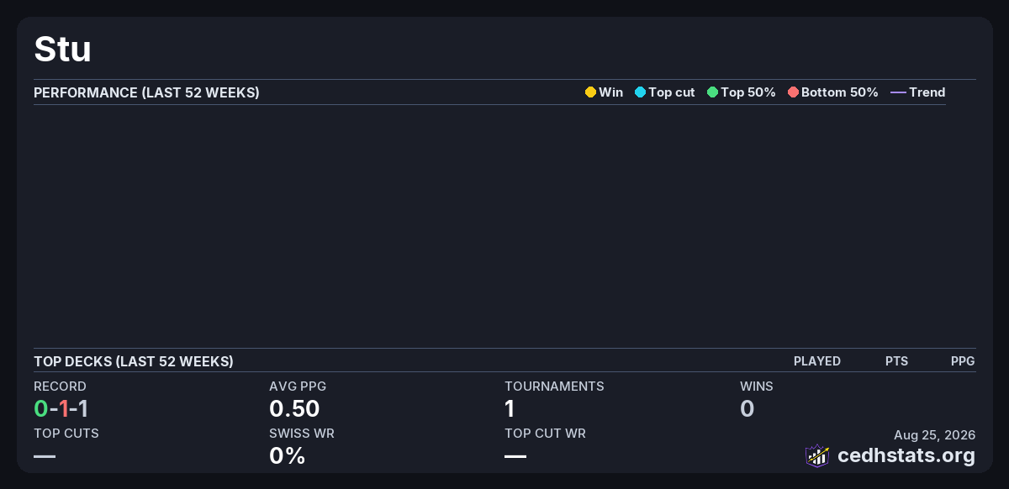1009x489 pixels.
Task: Click the green Top 50% legend dot
Action: (712, 92)
